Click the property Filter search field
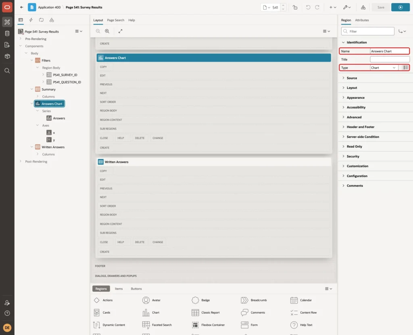Screen dimensions: 413x335 tap(368, 31)
